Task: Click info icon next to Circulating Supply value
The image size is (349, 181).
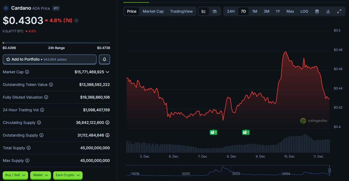Action: tap(107, 123)
